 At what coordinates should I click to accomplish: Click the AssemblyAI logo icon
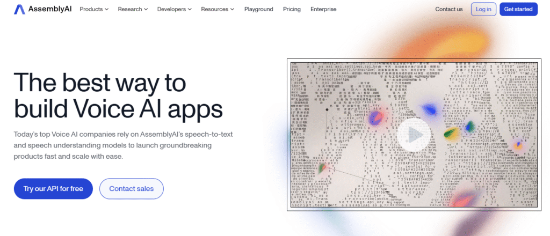(x=19, y=10)
